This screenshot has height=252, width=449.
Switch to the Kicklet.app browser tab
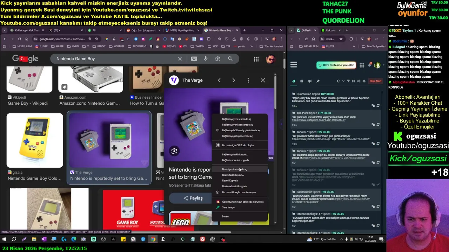coord(26,30)
